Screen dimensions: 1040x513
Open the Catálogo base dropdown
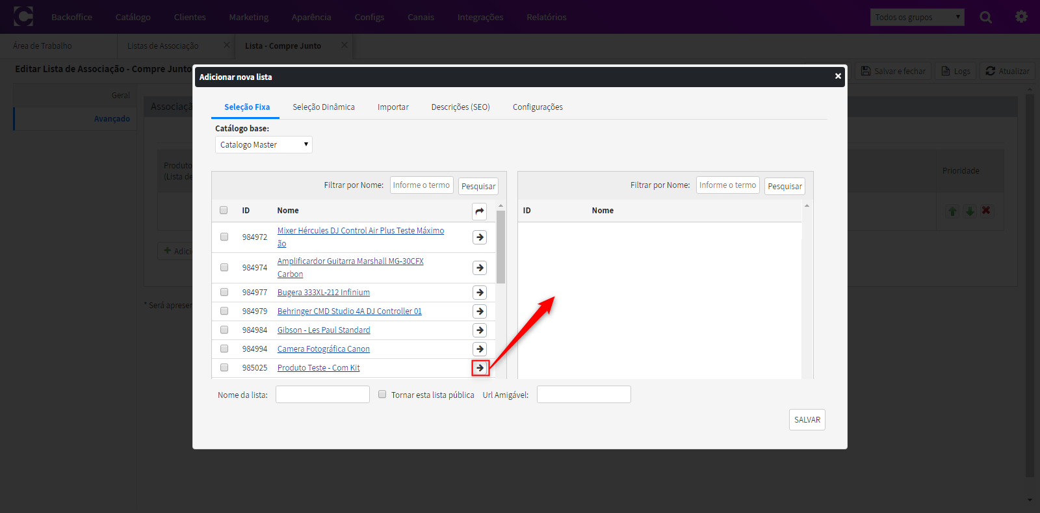[264, 144]
